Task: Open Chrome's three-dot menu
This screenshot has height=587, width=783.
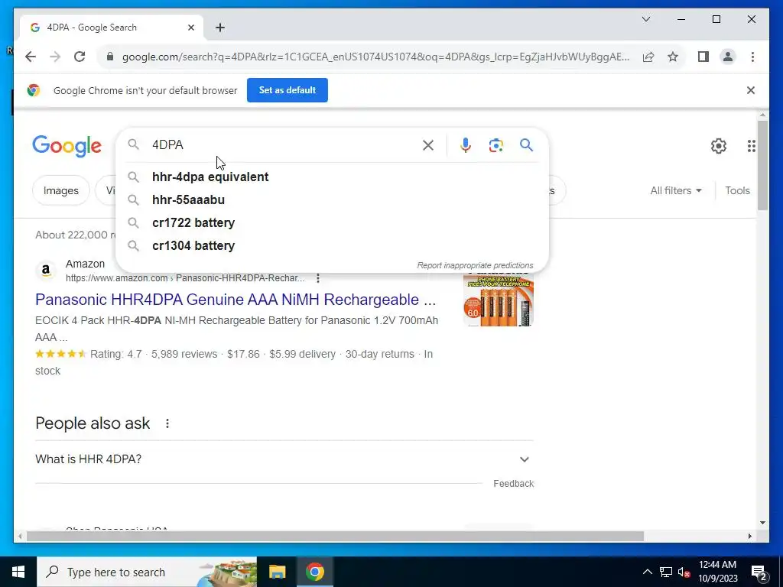Action: tap(752, 57)
